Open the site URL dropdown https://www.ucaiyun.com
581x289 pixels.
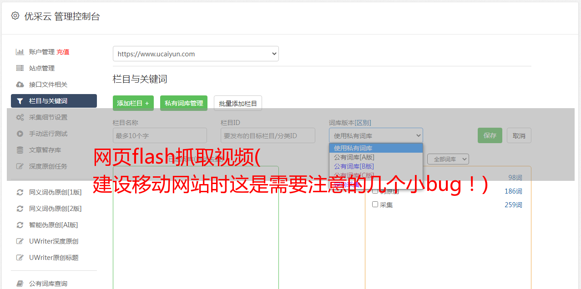[x=196, y=54]
